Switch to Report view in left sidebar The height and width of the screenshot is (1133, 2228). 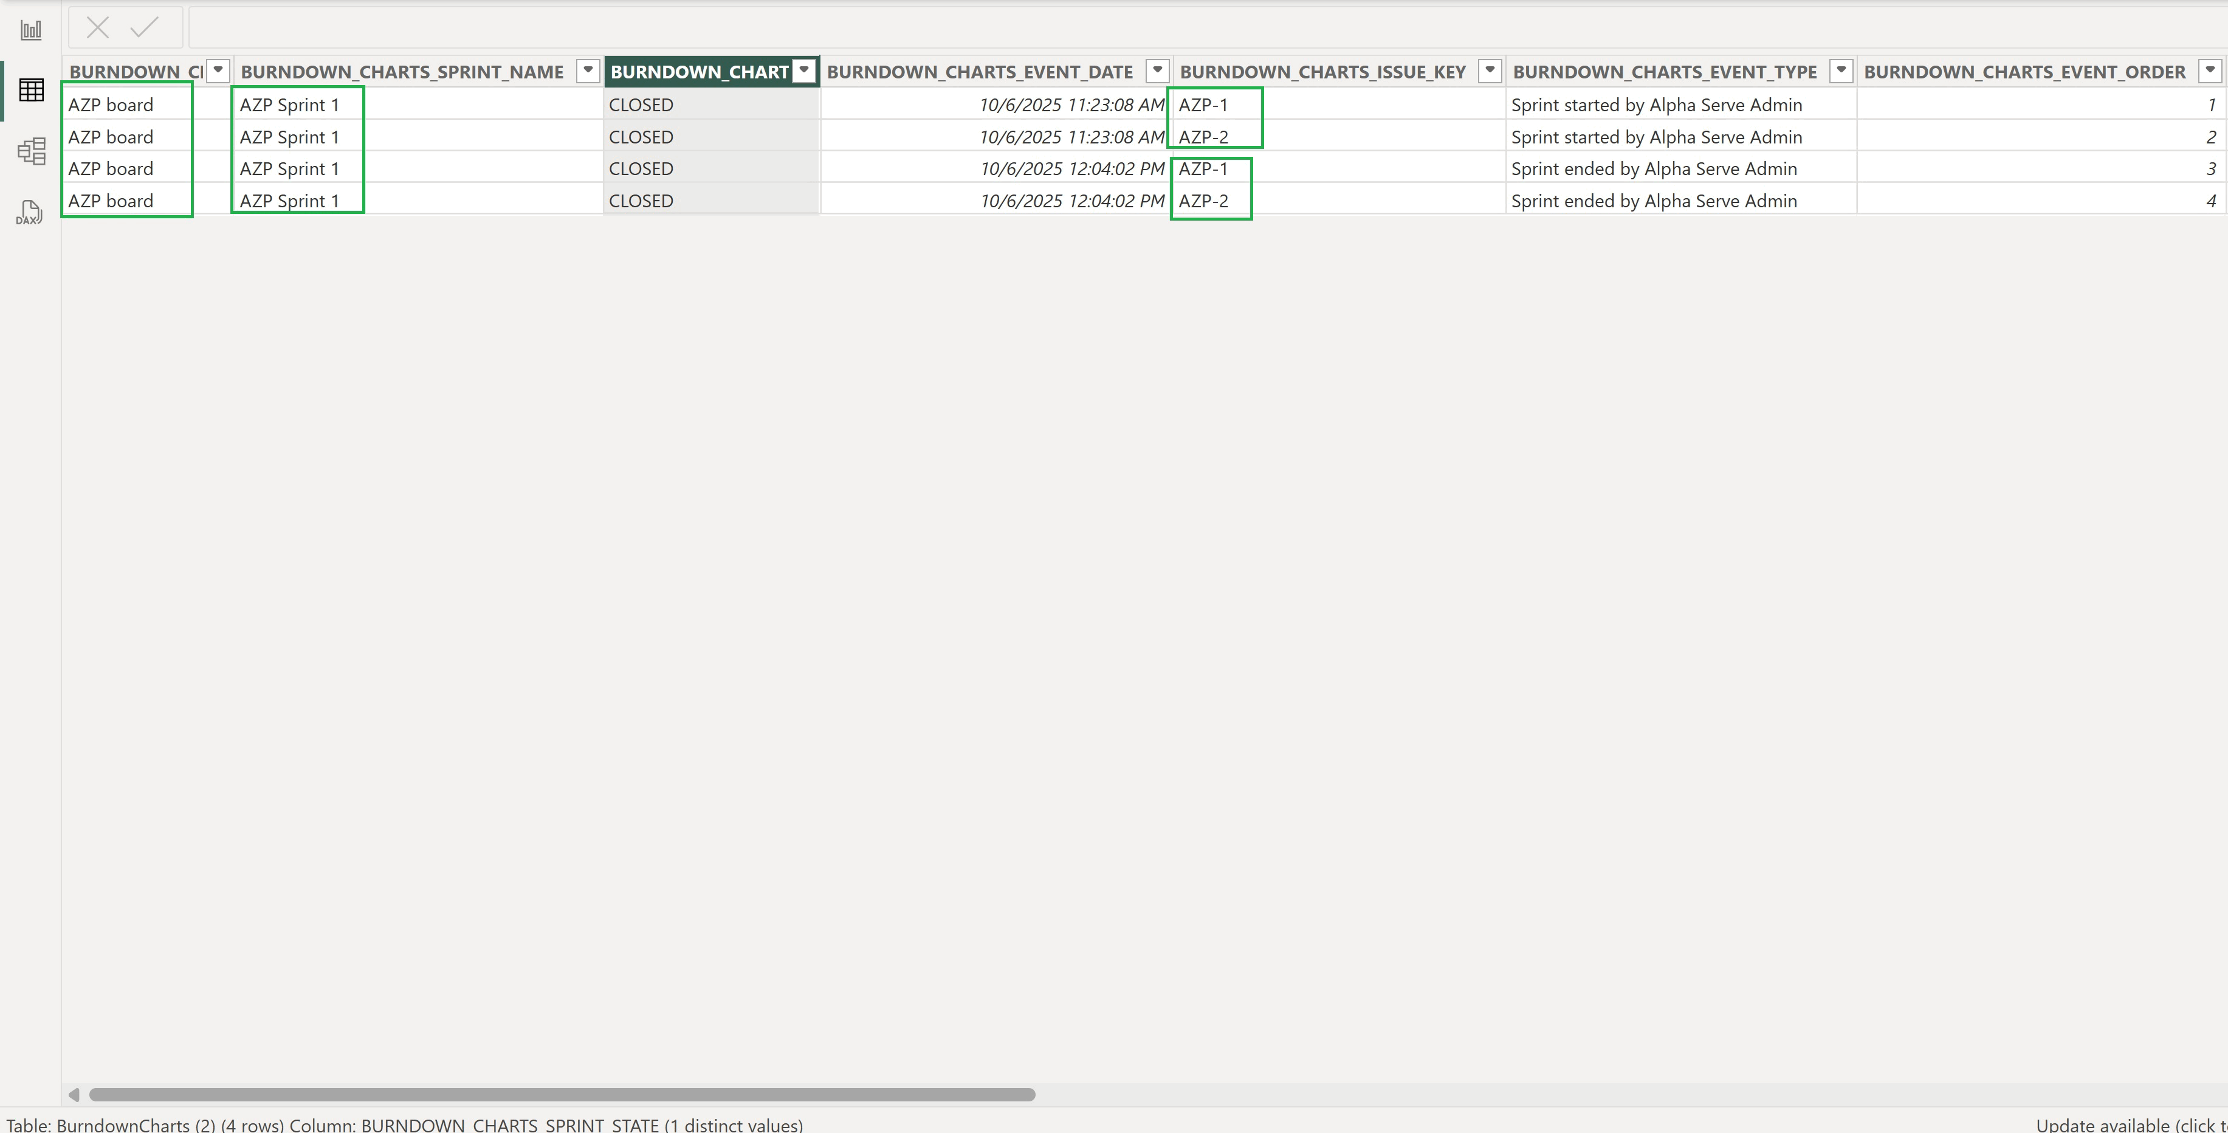point(30,29)
